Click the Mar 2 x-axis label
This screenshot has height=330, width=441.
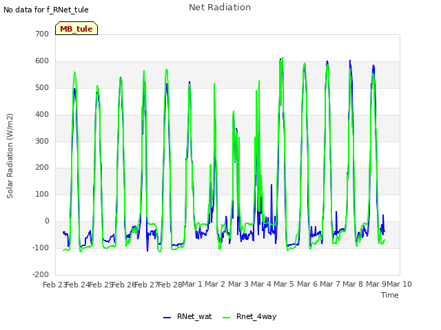click(215, 284)
